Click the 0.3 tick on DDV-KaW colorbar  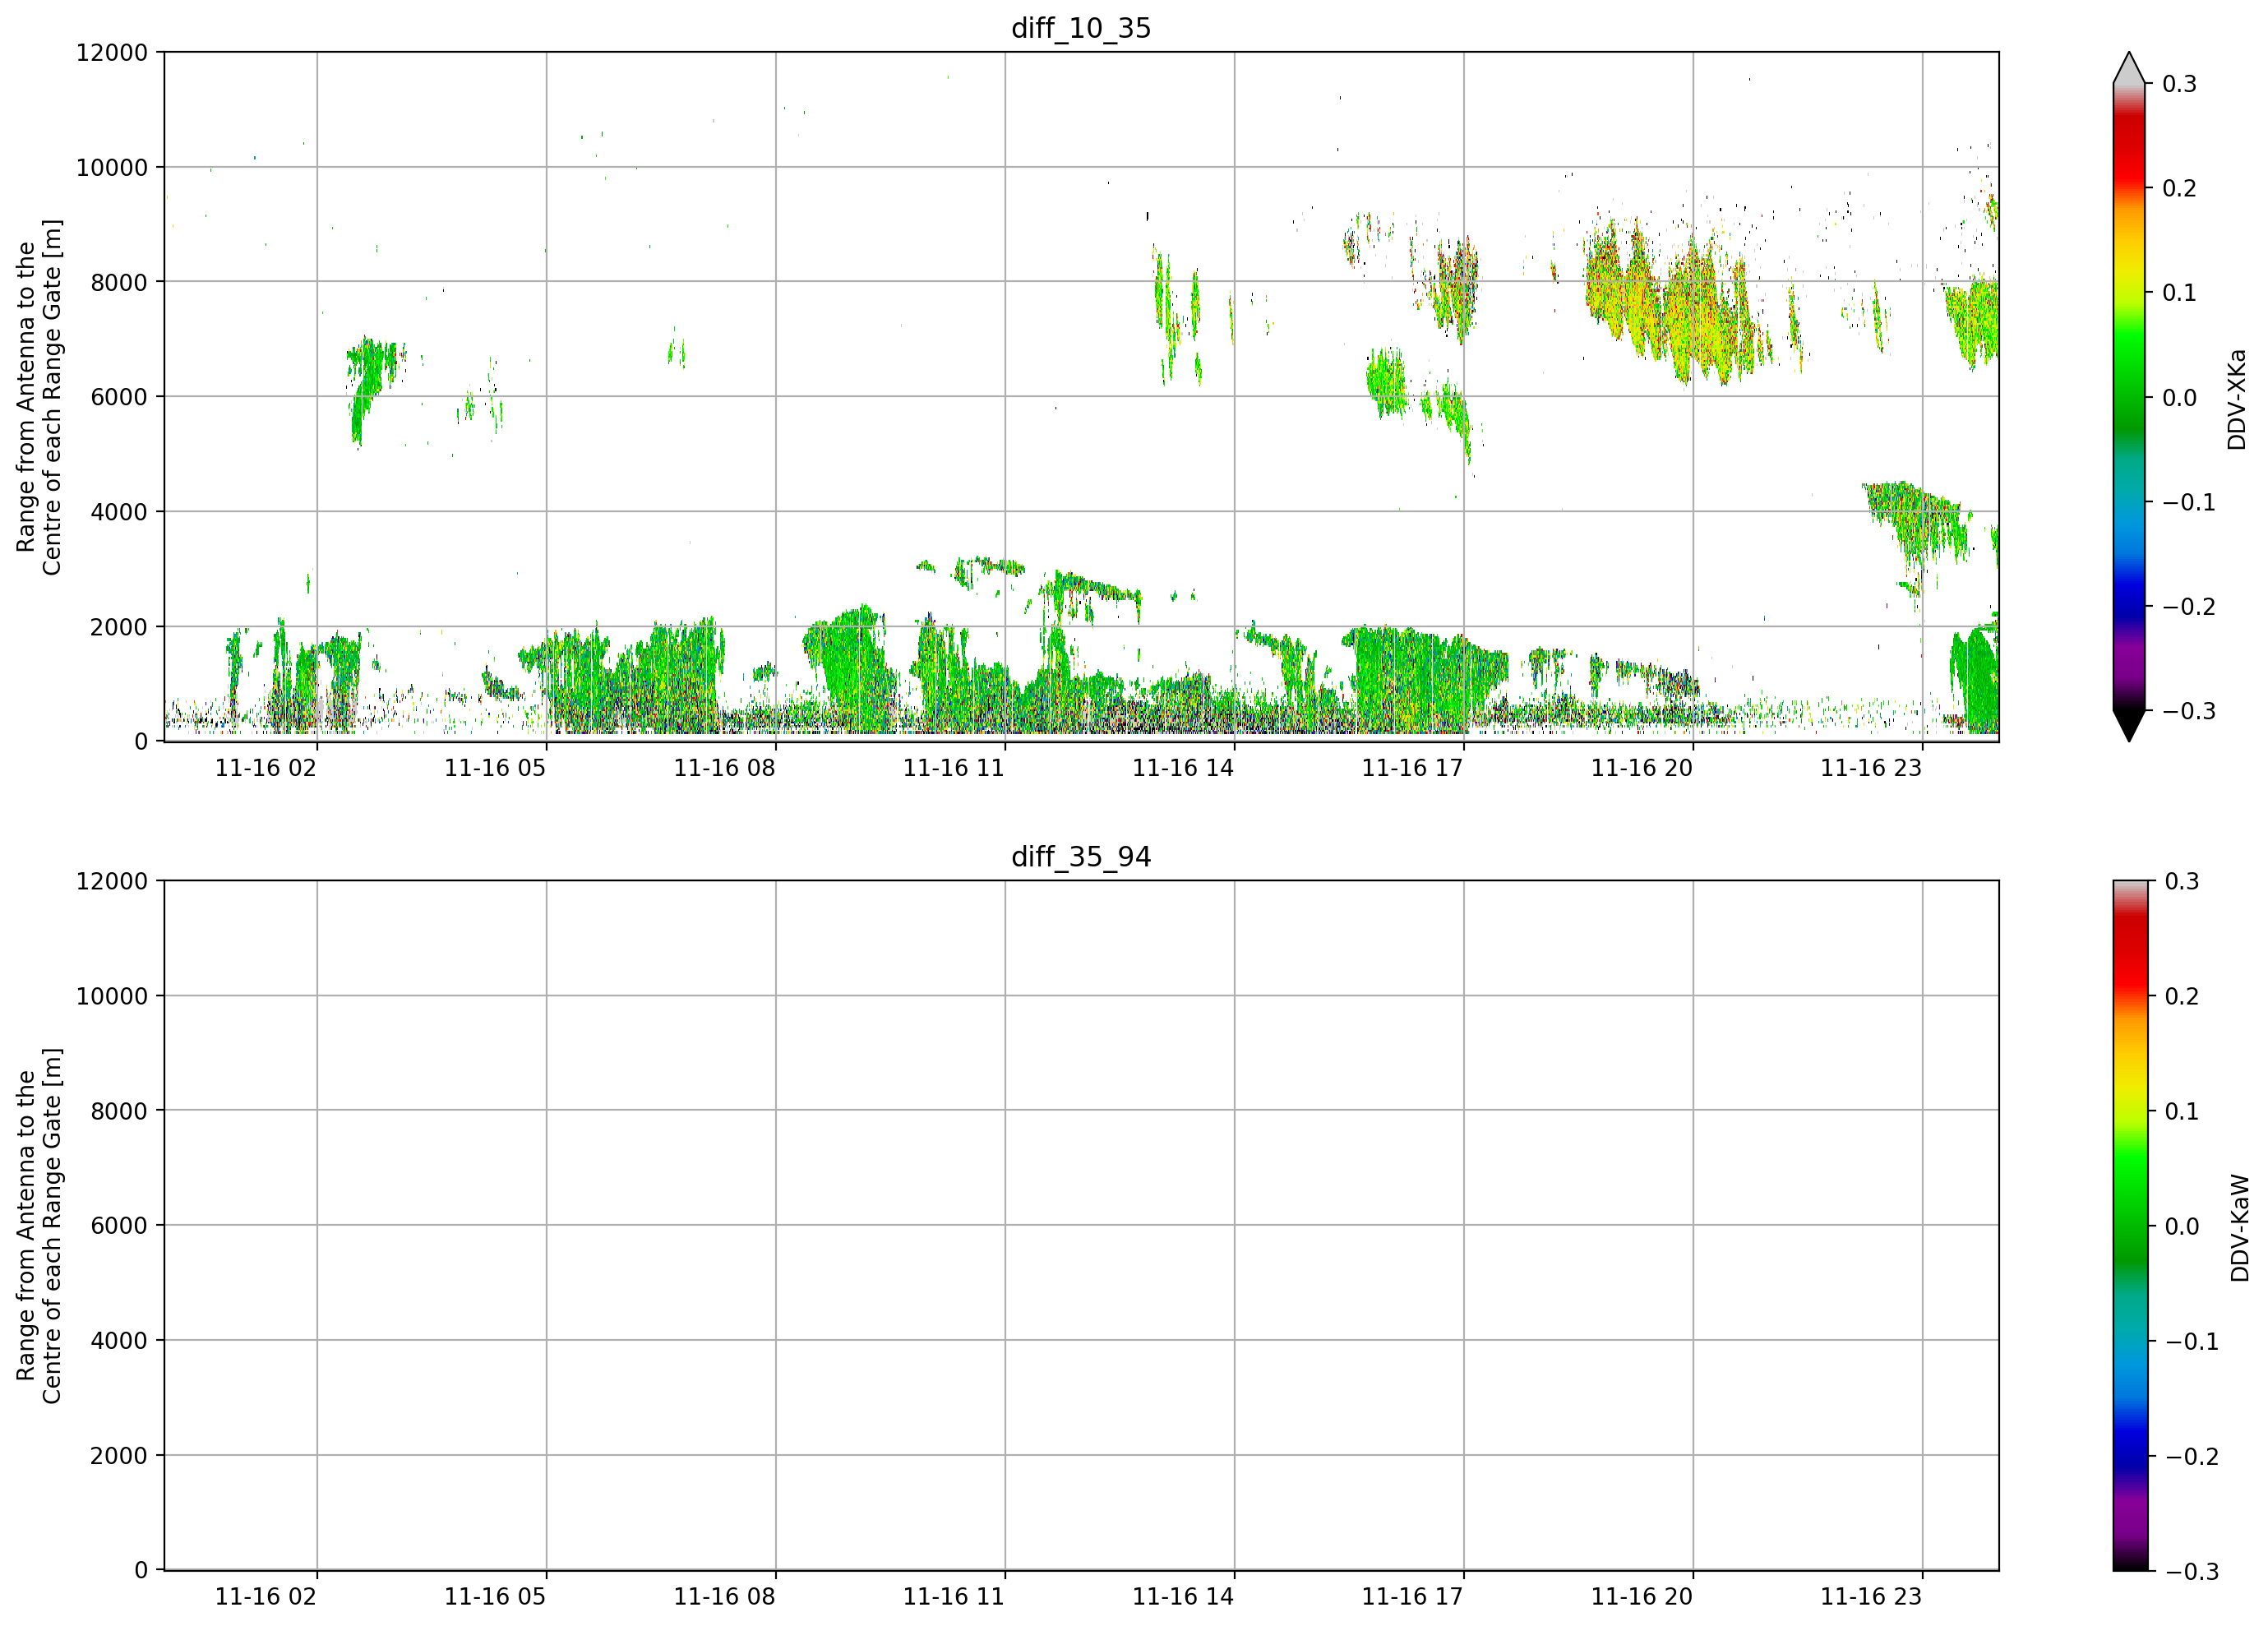[2182, 881]
